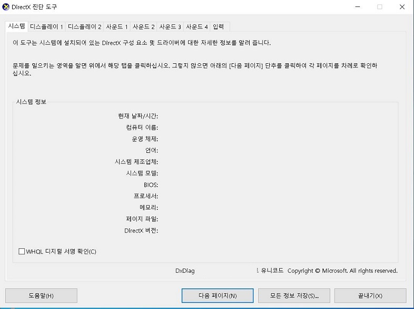Switch to the 시스템 tab
Screen dimensions: 414x309
click(x=17, y=26)
